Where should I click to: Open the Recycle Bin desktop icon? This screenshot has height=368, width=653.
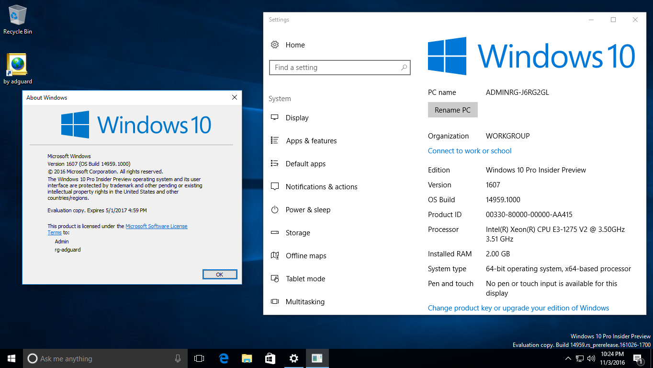tap(18, 20)
